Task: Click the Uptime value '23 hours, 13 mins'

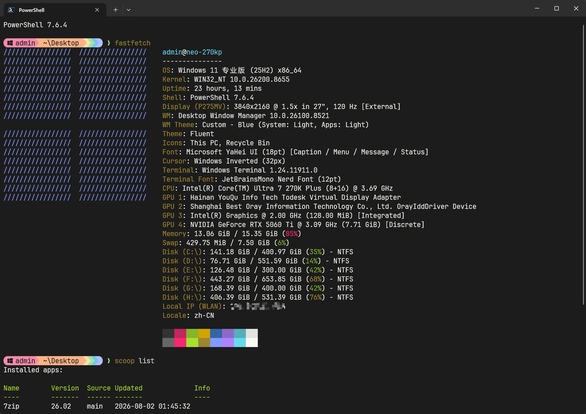Action: click(228, 88)
